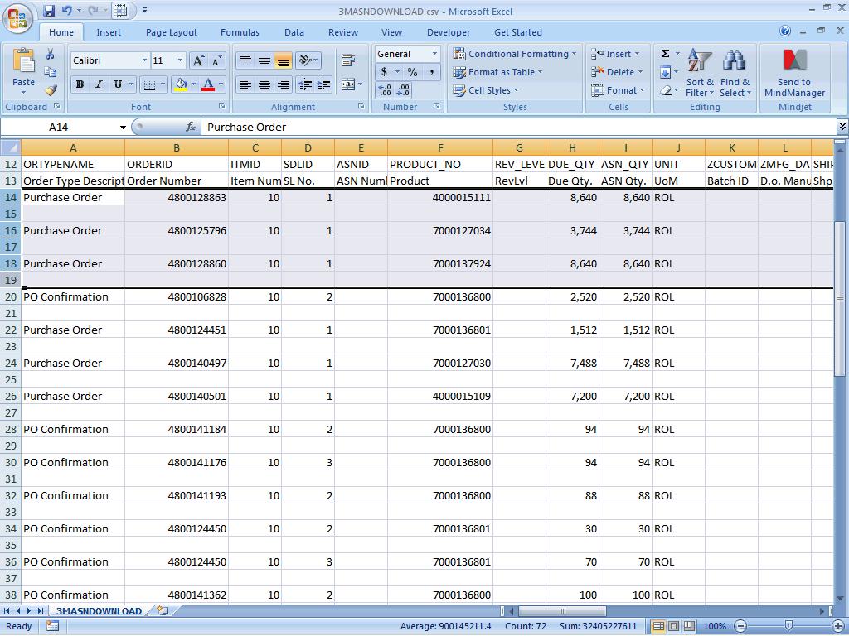Open Conditional Formatting menu
849x636 pixels.
tap(514, 54)
